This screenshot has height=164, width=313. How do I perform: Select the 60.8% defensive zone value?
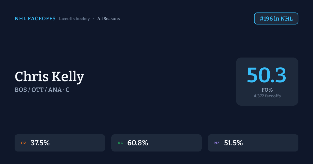point(137,143)
